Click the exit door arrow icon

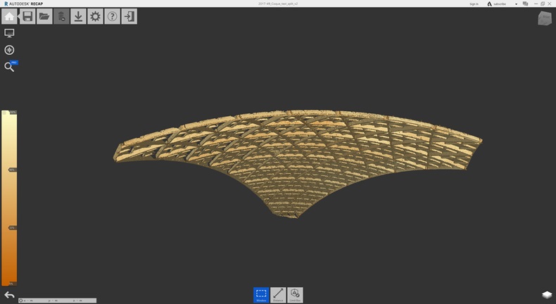[x=129, y=16]
